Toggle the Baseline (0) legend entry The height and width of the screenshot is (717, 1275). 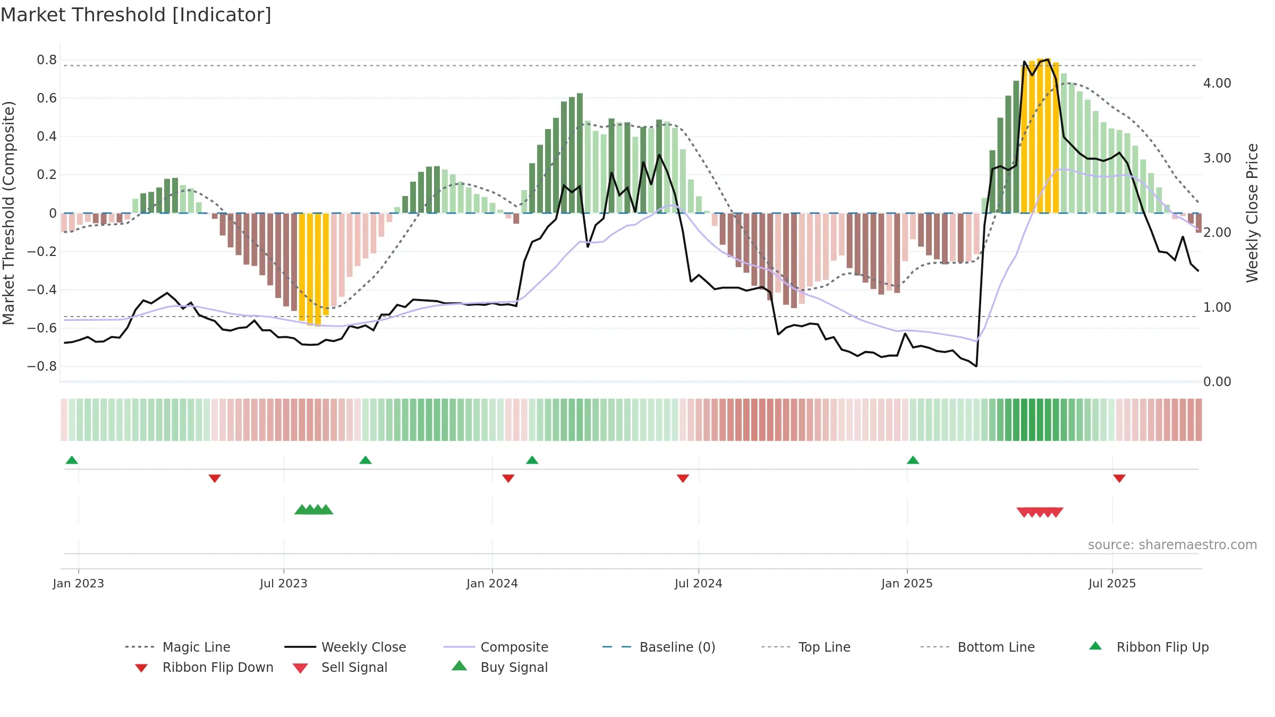[x=659, y=647]
